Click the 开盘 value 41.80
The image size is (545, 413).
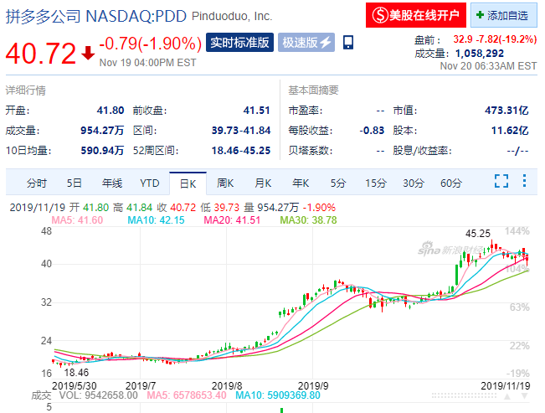[x=111, y=111]
